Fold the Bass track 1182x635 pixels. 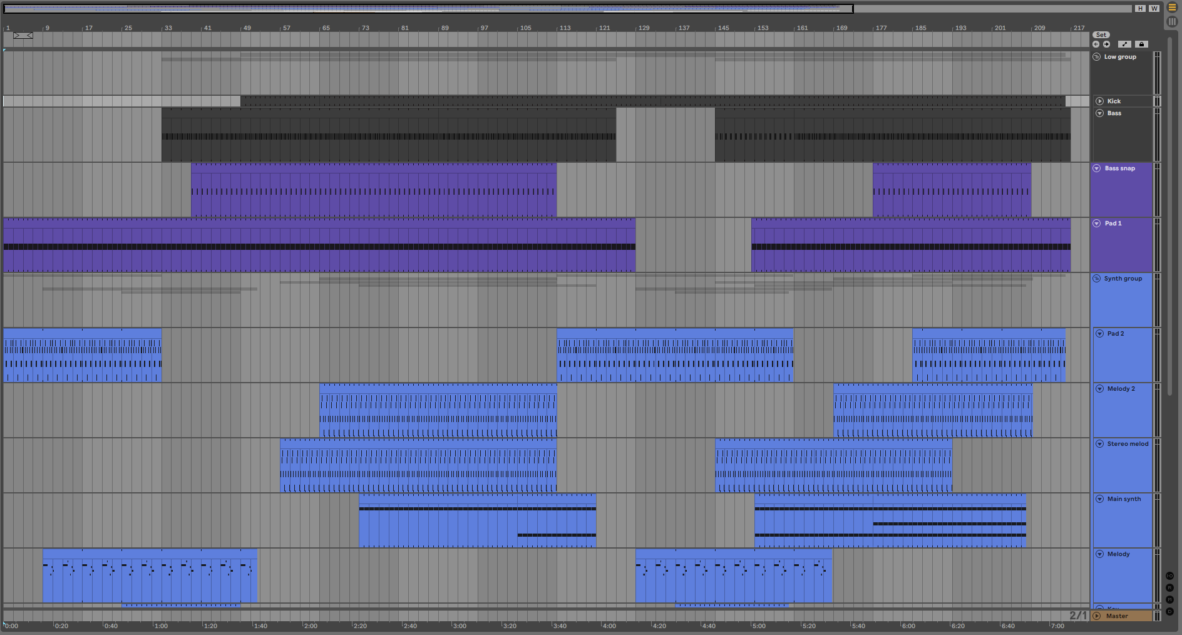click(x=1100, y=113)
